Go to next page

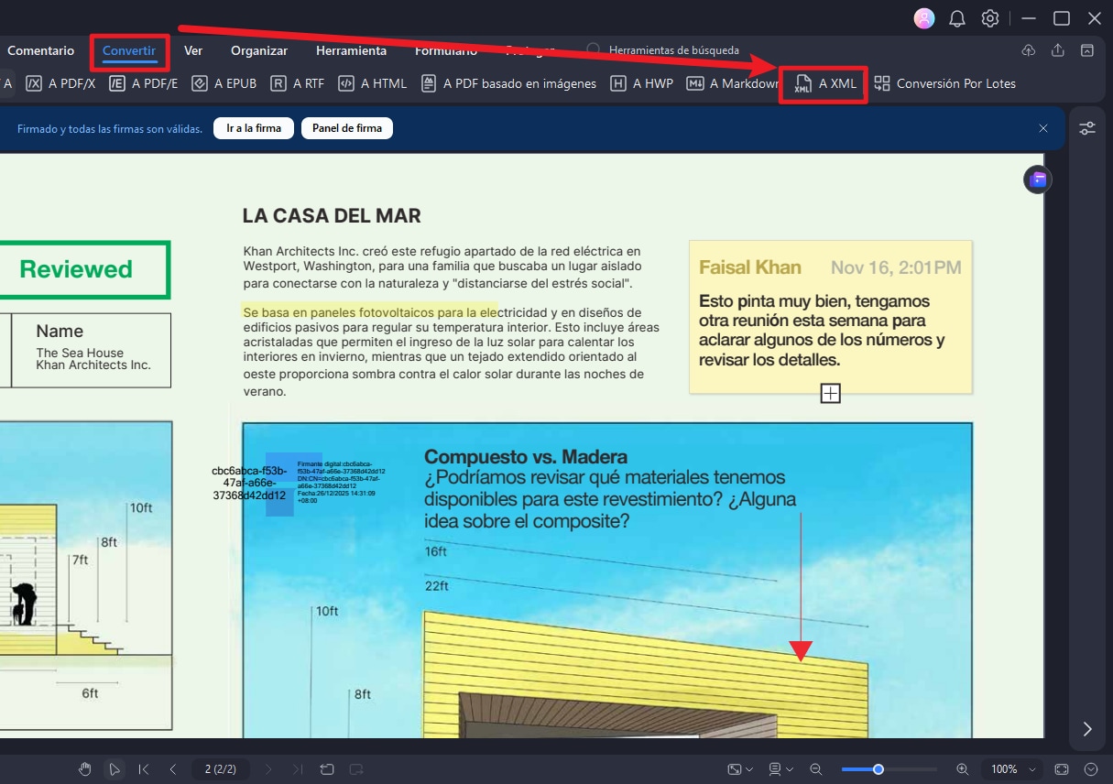click(268, 769)
